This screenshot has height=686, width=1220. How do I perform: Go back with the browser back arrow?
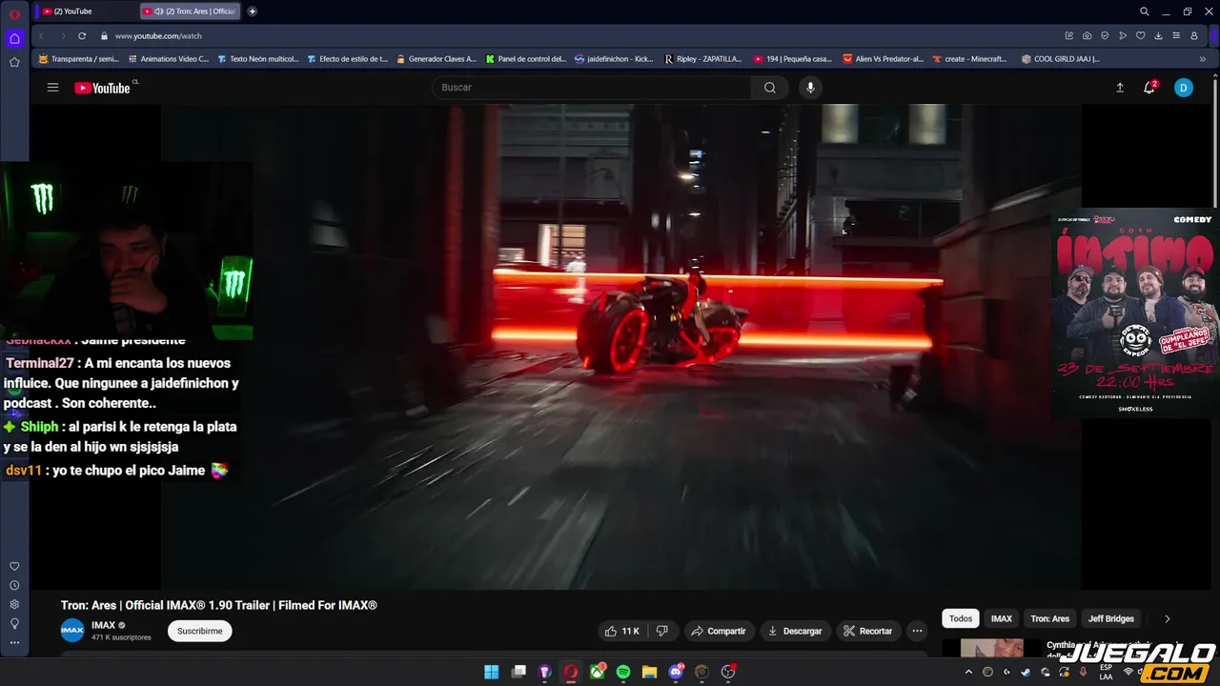[41, 35]
